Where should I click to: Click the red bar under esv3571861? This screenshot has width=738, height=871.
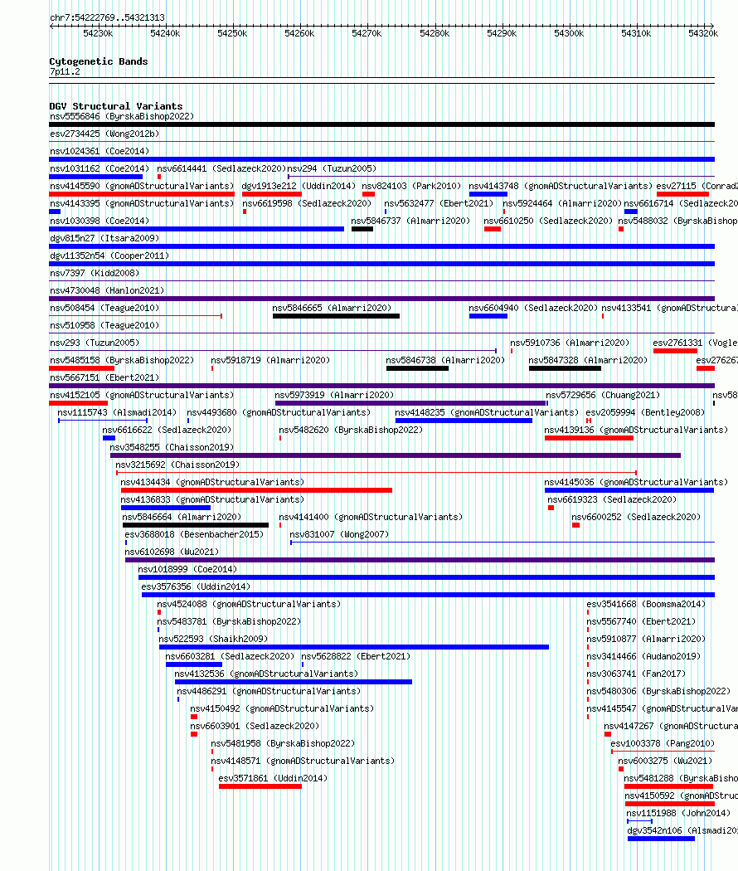tap(260, 786)
